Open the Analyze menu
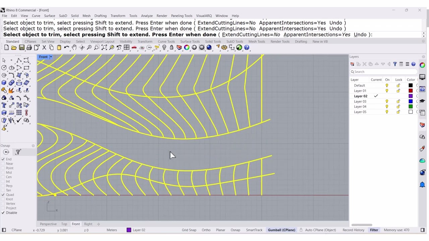The width and height of the screenshot is (429, 241). click(x=147, y=16)
